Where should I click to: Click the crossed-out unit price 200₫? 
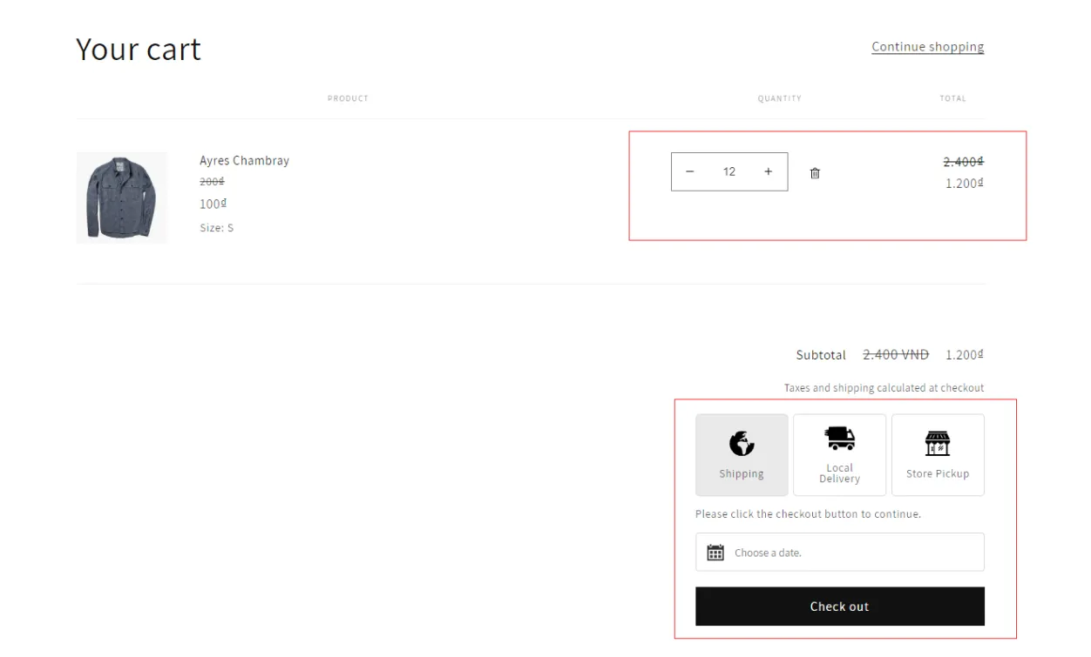tap(212, 182)
